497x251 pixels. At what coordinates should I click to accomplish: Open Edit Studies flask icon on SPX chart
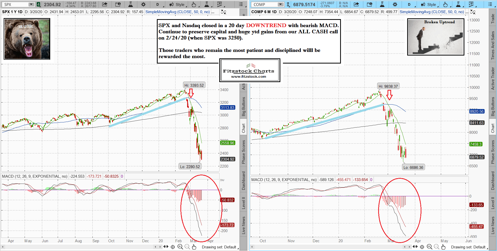(x=130, y=4)
